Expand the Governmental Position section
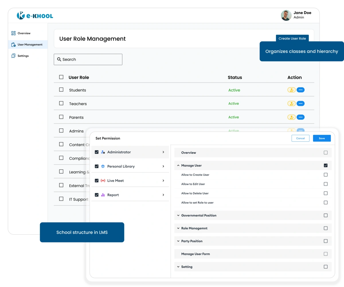This screenshot has width=344, height=287. [178, 215]
